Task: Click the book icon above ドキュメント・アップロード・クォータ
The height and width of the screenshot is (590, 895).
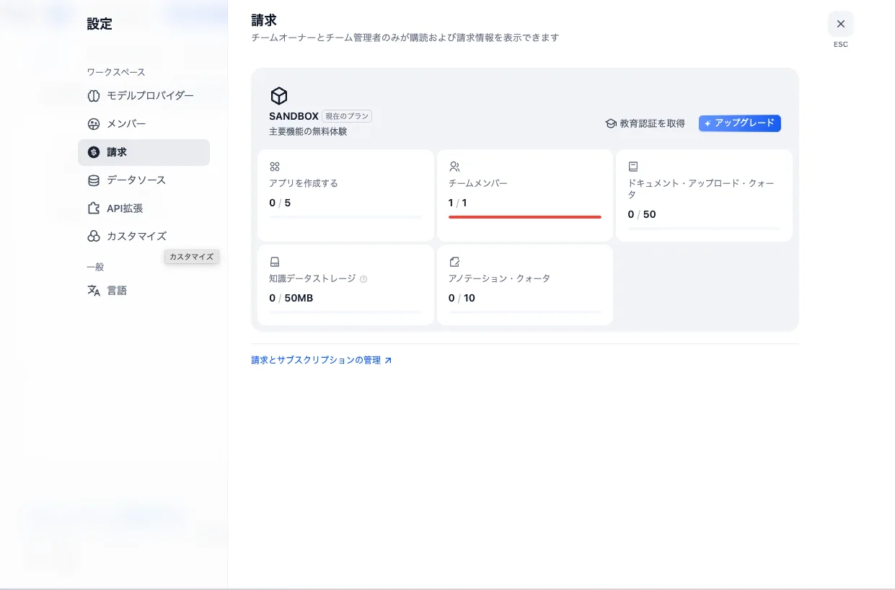Action: click(x=633, y=167)
